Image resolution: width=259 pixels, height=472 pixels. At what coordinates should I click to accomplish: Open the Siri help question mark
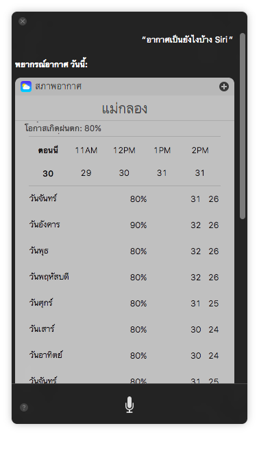(x=24, y=407)
